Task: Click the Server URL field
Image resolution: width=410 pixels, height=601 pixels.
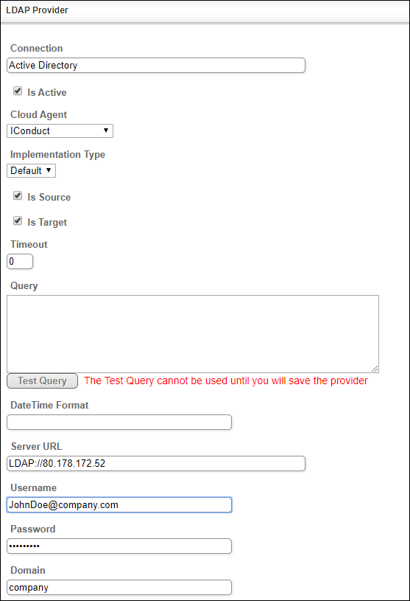Action: [156, 463]
